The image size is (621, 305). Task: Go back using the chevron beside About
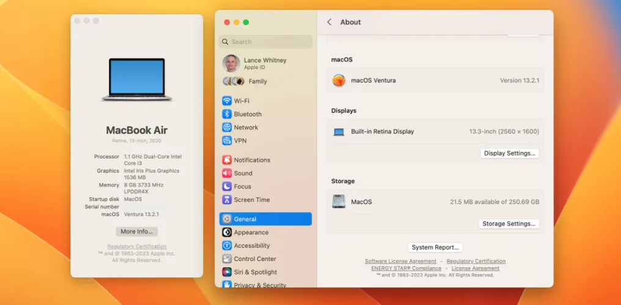click(x=329, y=22)
